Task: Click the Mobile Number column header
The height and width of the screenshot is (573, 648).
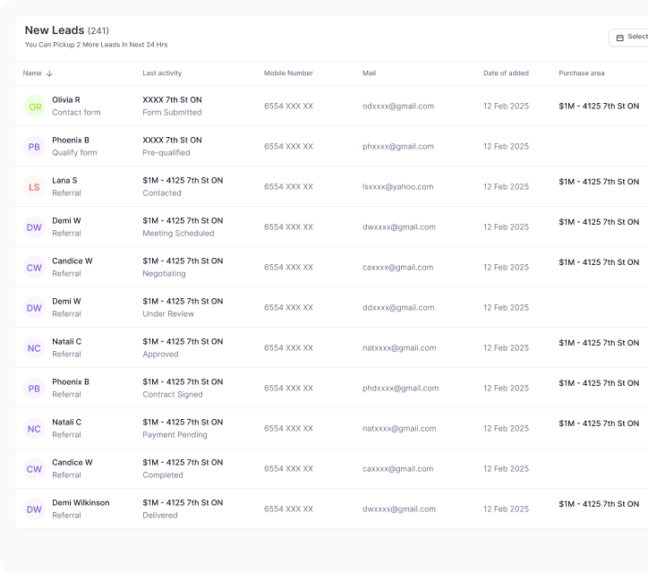Action: tap(288, 73)
